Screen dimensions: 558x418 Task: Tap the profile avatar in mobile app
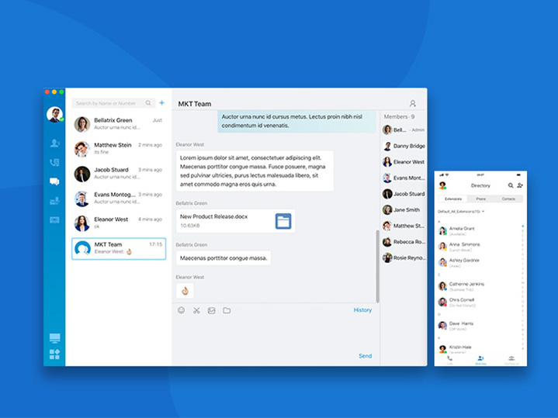(x=442, y=185)
